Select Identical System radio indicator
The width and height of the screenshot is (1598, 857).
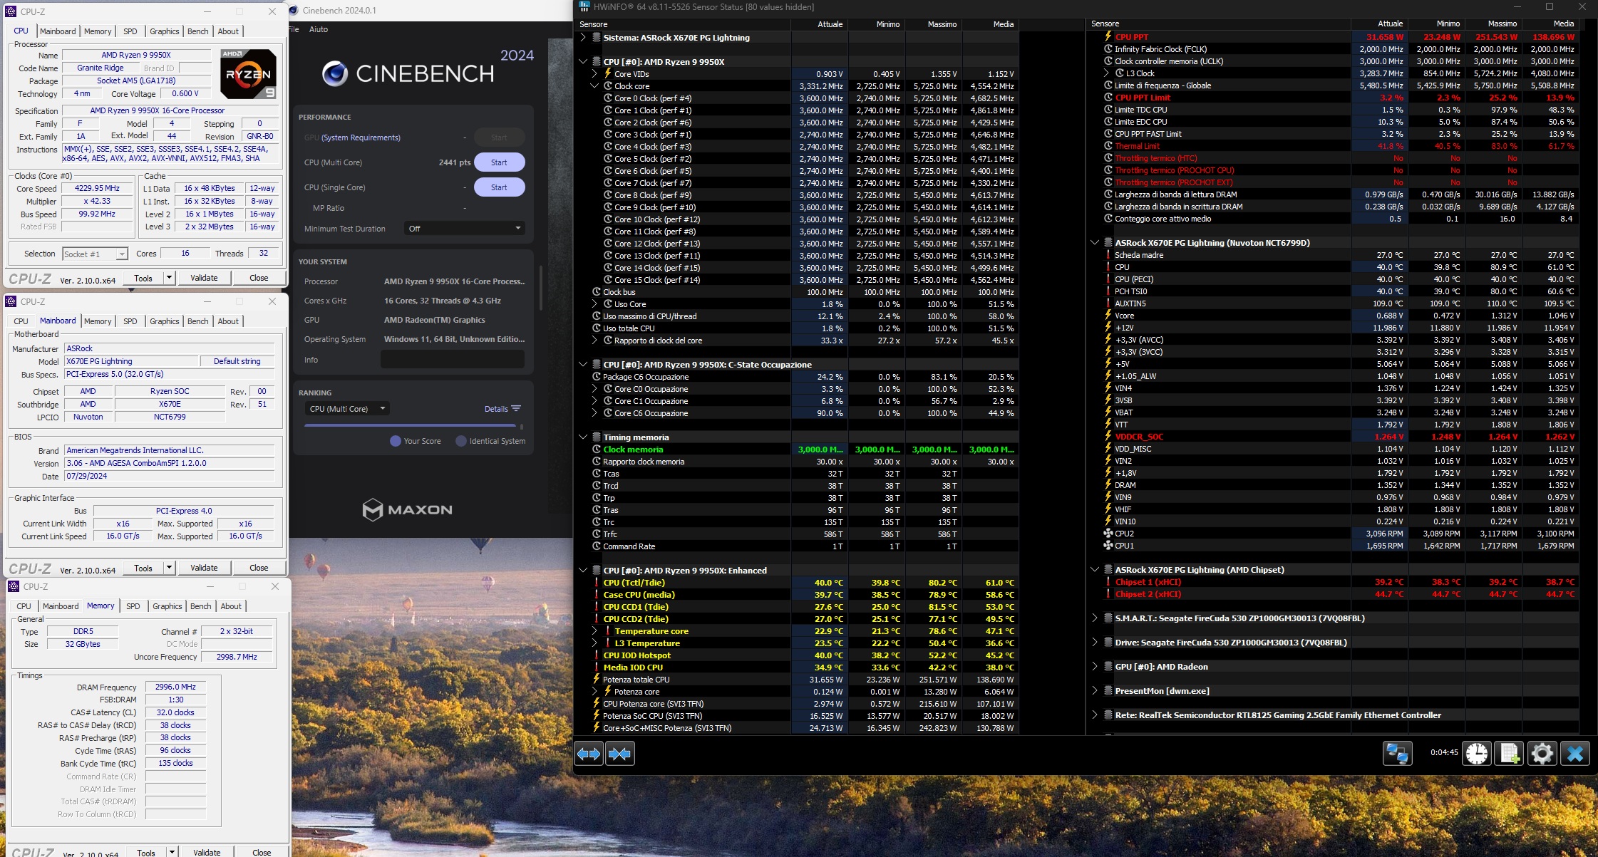coord(461,441)
